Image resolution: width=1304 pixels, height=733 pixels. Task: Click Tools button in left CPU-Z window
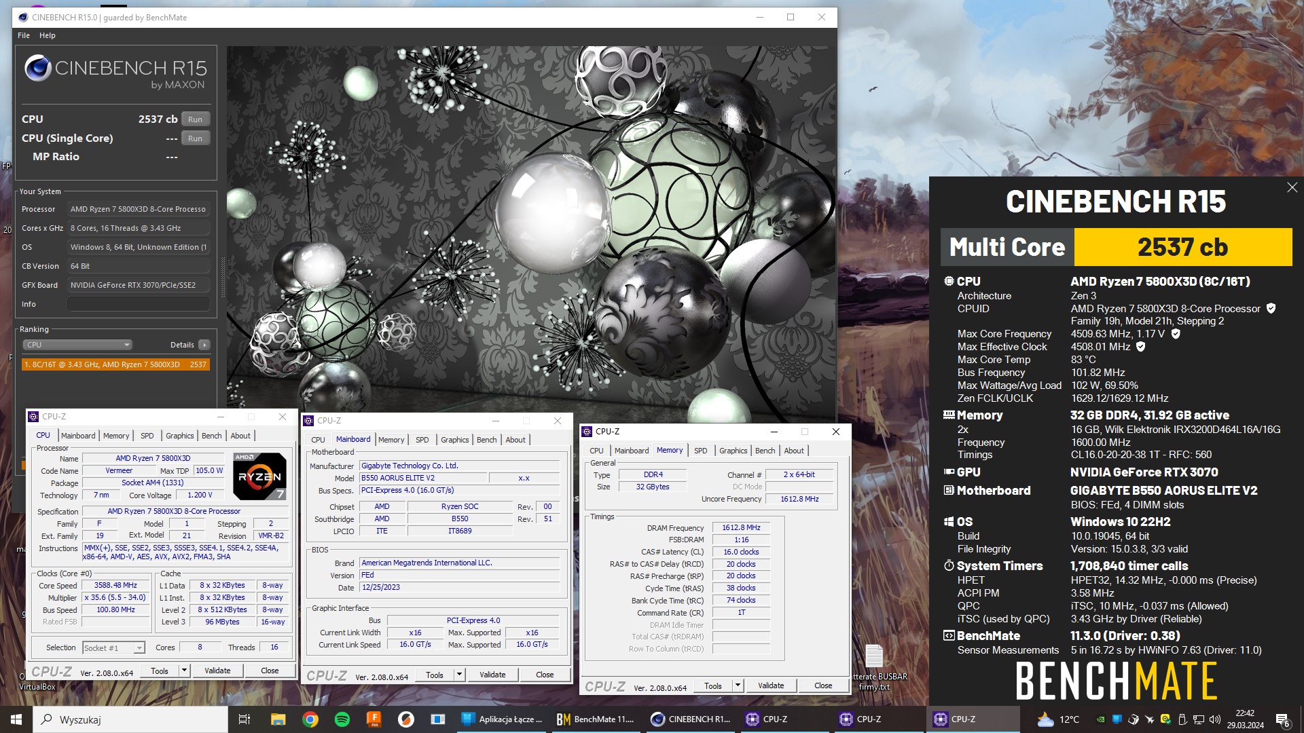click(160, 671)
